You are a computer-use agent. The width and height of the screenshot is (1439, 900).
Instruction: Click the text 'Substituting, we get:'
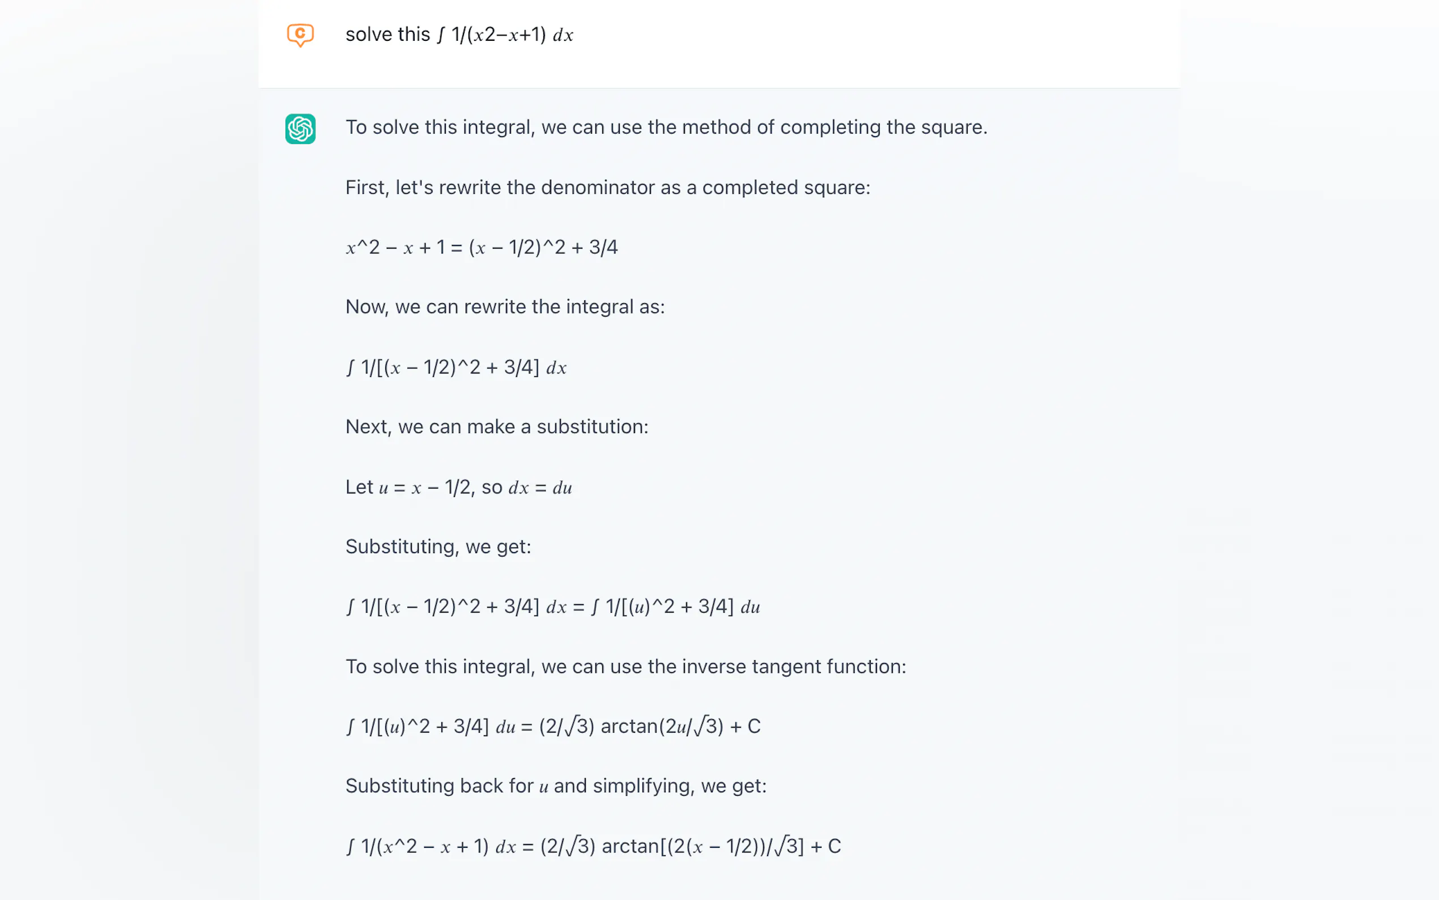(438, 546)
